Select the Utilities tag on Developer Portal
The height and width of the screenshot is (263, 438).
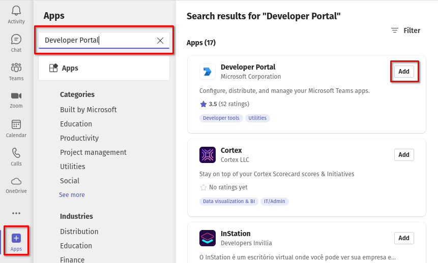(x=257, y=118)
